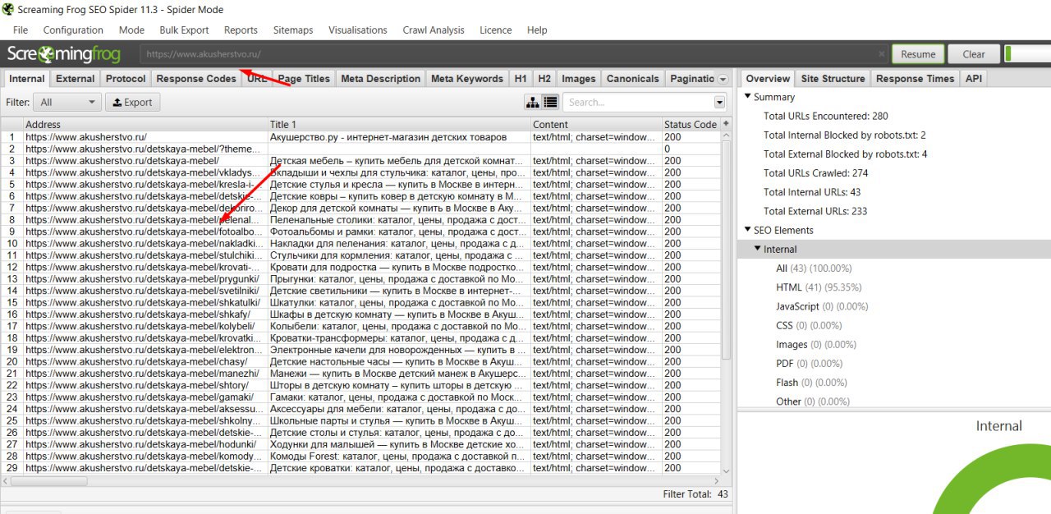Switch to the Canonicals tab
Screen dimensions: 1051x514
coord(632,79)
